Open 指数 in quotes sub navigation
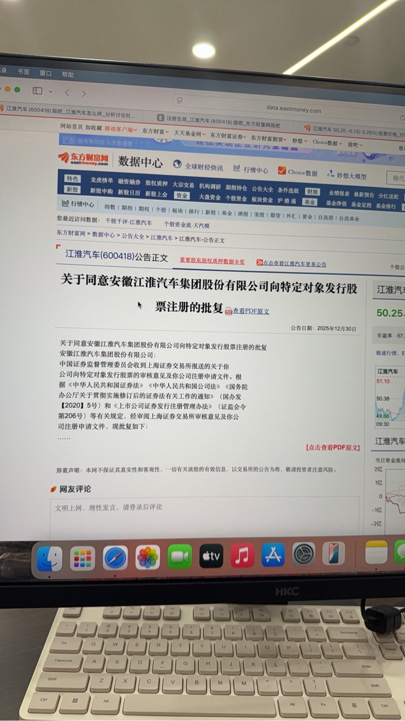The width and height of the screenshot is (405, 721). [110, 207]
